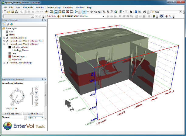Create a new scene document

(5, 12)
